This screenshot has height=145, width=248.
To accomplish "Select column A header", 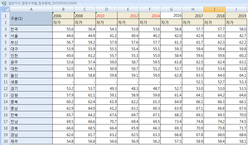I will point(31,9).
